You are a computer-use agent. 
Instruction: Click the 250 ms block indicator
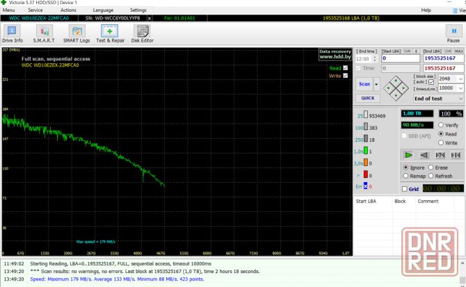coord(366,138)
